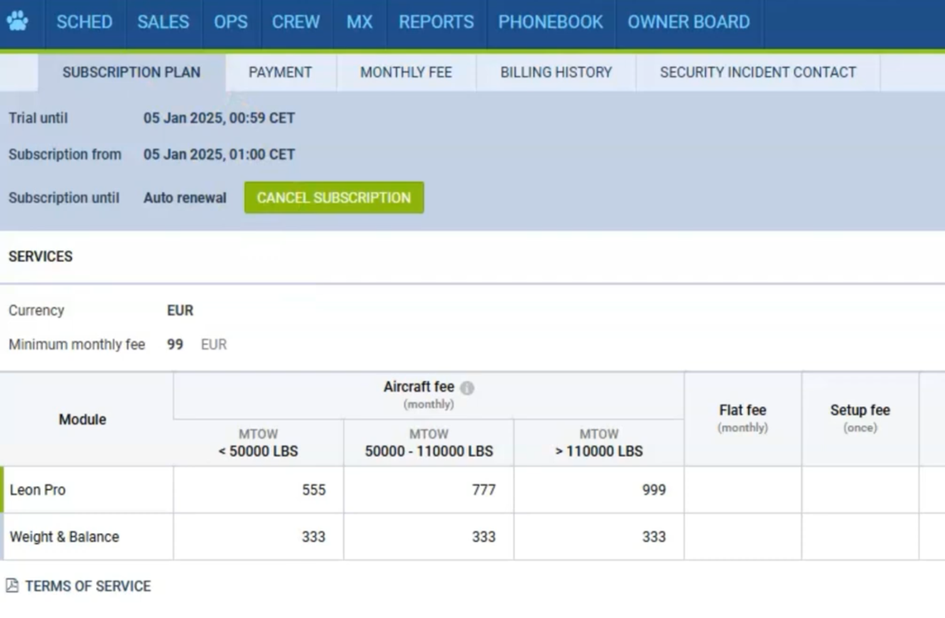Click the Currency value EUR
The height and width of the screenshot is (618, 945).
point(180,311)
